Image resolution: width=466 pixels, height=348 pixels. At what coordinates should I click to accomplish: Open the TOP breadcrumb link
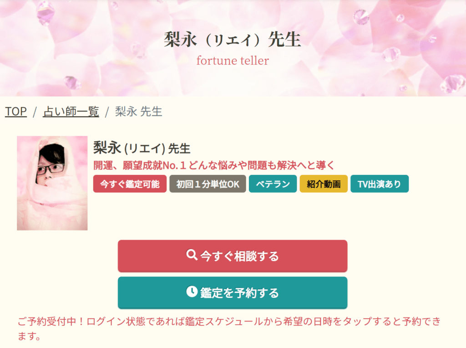pyautogui.click(x=15, y=111)
